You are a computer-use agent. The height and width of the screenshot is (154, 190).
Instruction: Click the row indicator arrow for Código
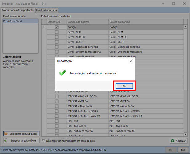tap(44, 27)
